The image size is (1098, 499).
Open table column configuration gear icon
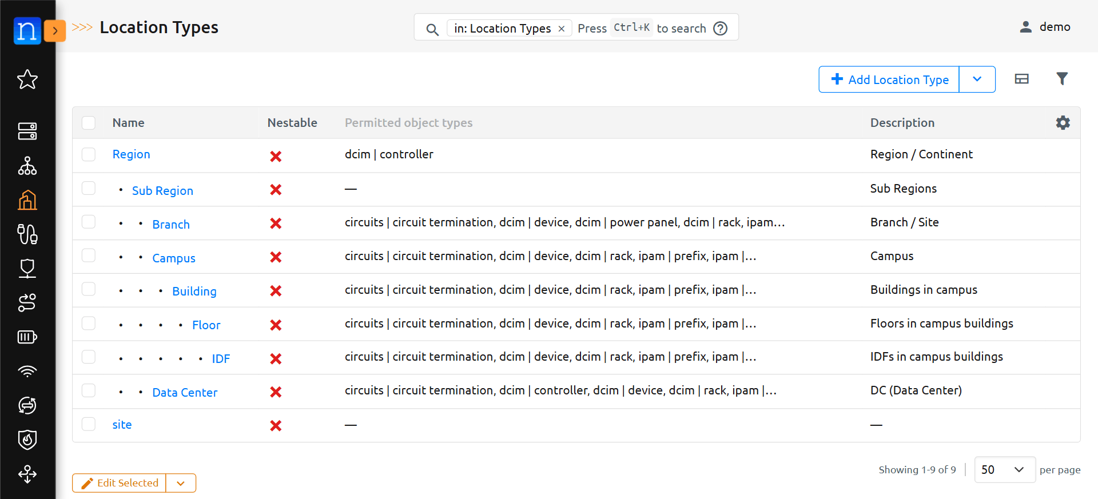[1063, 123]
